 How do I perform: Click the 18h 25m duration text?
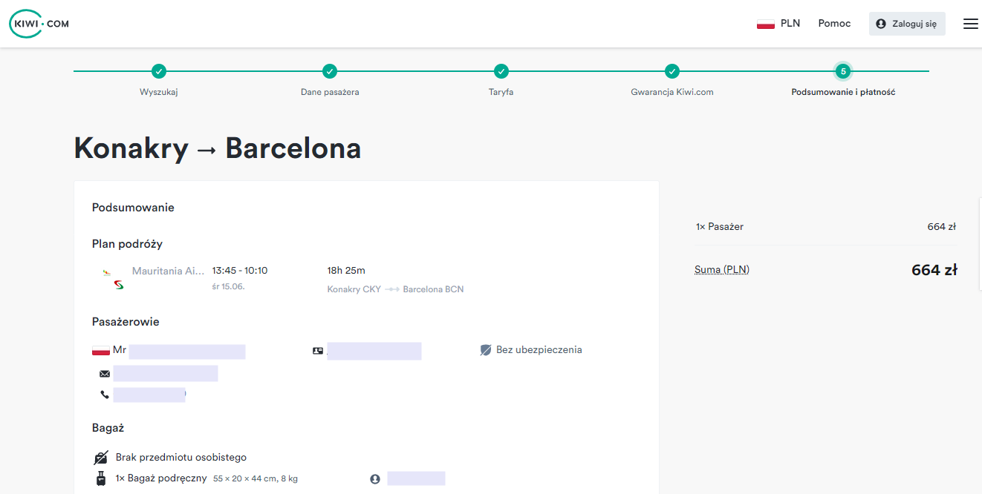tap(346, 271)
